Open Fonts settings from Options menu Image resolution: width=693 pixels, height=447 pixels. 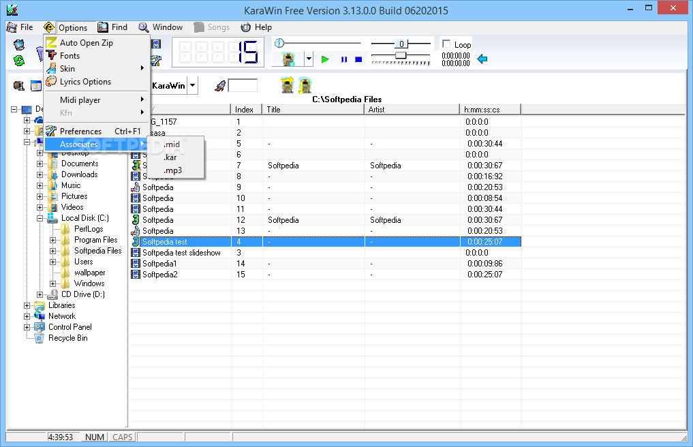pos(70,56)
